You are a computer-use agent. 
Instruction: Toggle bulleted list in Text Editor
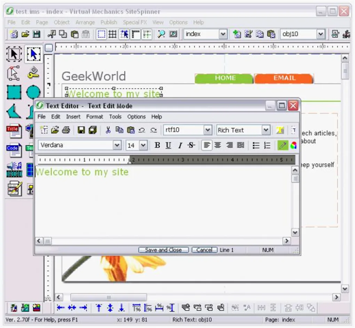[x=256, y=145]
